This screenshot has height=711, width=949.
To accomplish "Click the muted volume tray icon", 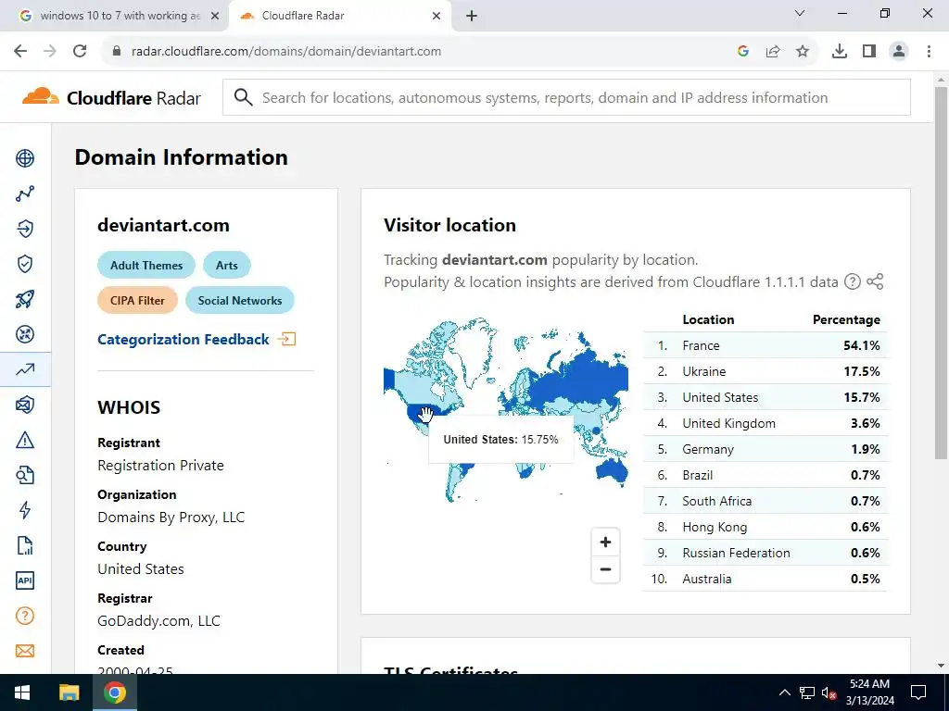I will (829, 693).
